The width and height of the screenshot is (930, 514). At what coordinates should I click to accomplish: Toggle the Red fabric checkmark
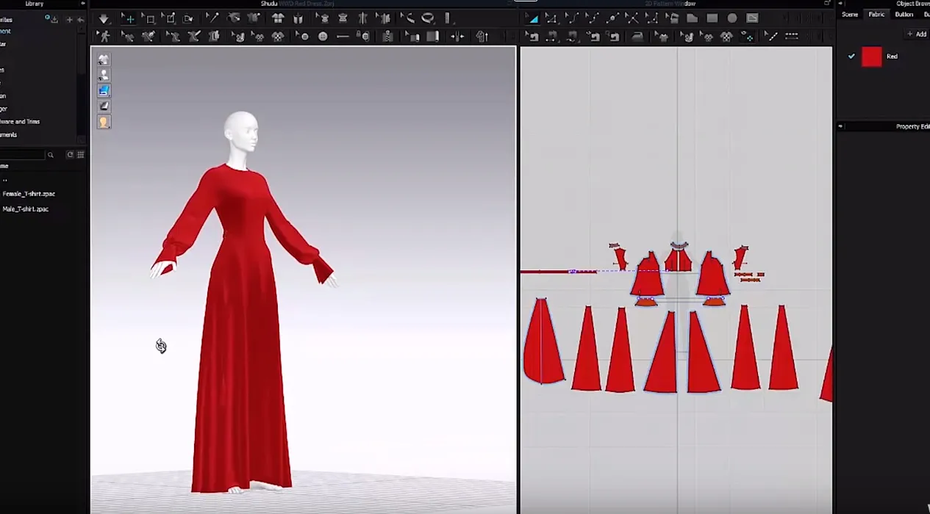point(851,57)
